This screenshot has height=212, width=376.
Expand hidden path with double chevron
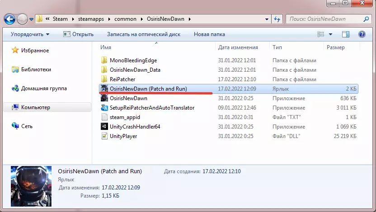[x=47, y=19]
